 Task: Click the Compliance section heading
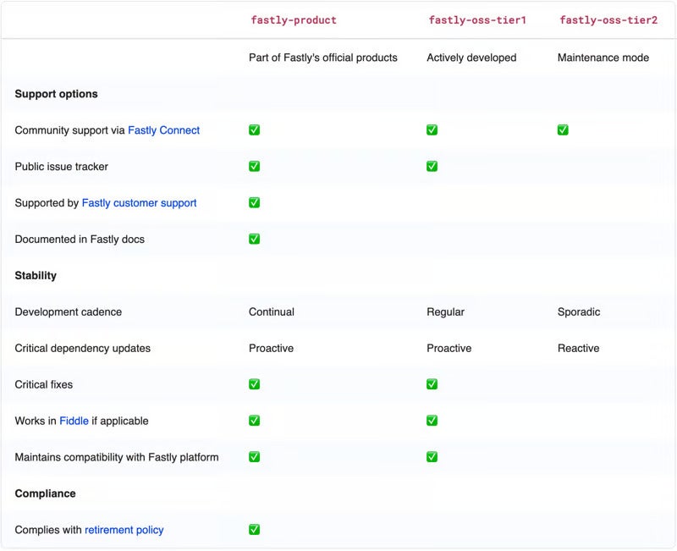point(46,493)
